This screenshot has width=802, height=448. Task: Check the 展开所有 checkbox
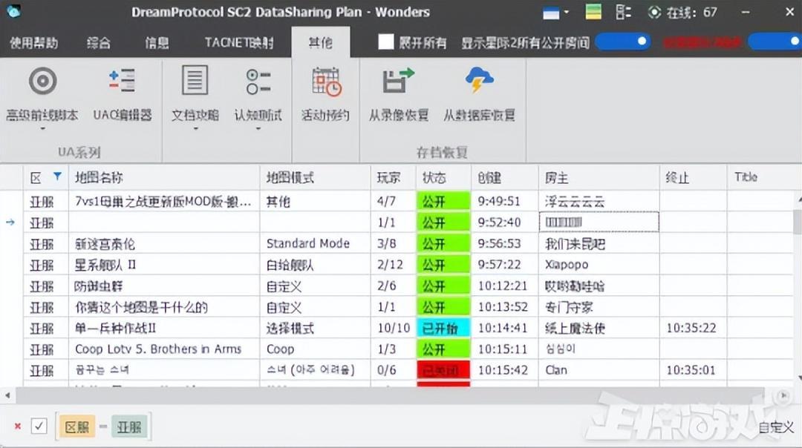[385, 42]
